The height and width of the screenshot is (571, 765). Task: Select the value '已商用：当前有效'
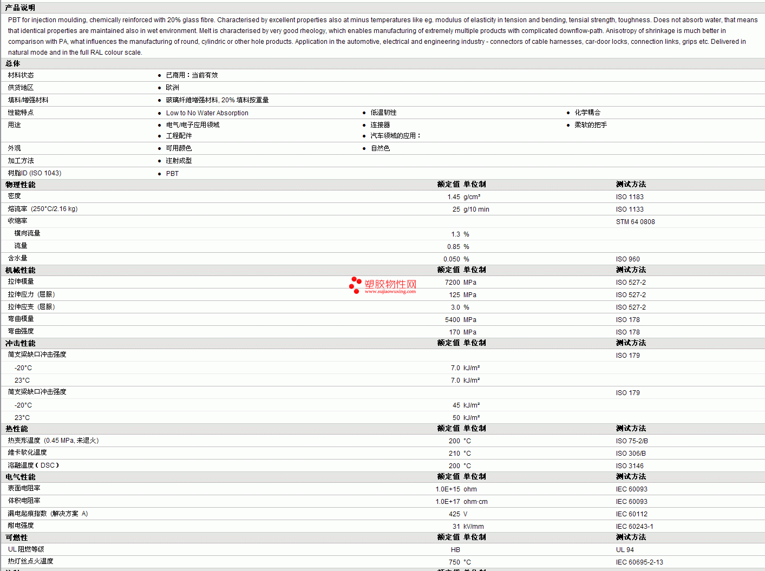point(192,75)
